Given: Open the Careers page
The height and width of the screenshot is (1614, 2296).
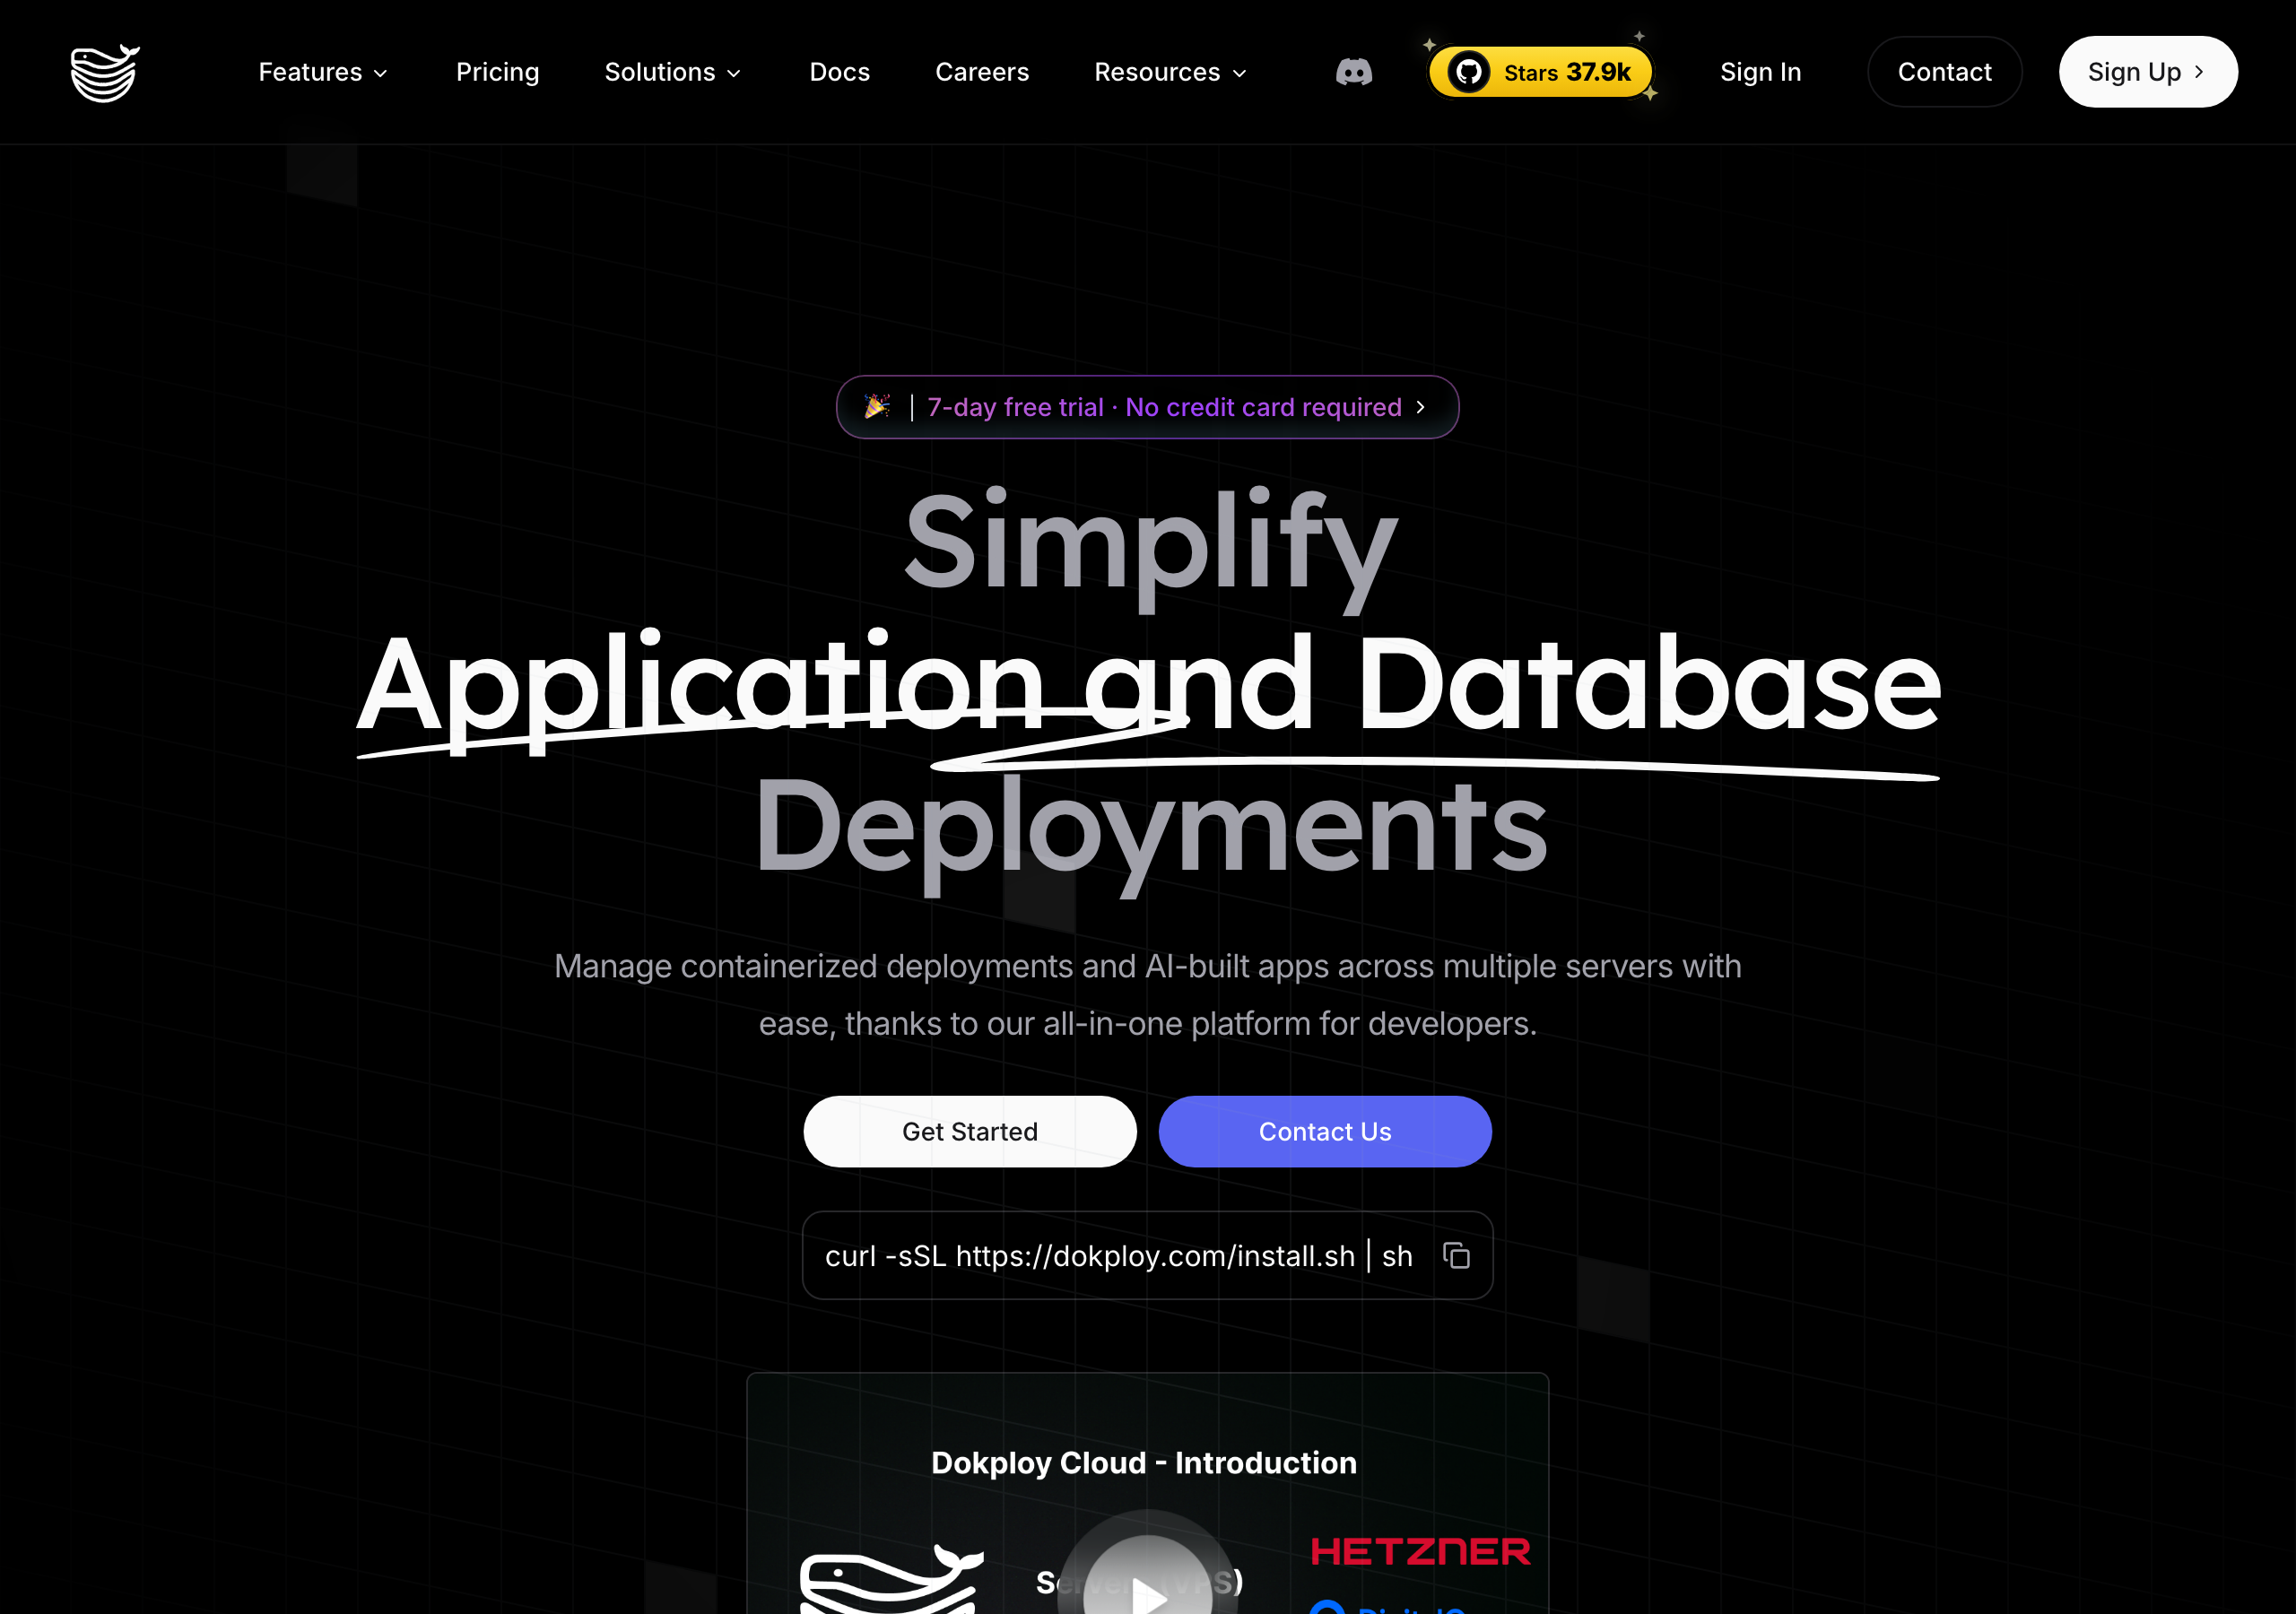Looking at the screenshot, I should tap(981, 72).
